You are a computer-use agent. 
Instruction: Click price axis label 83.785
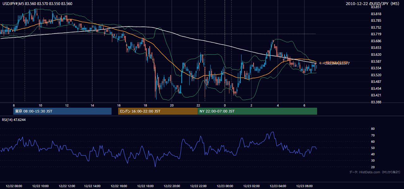pyautogui.click(x=376, y=21)
